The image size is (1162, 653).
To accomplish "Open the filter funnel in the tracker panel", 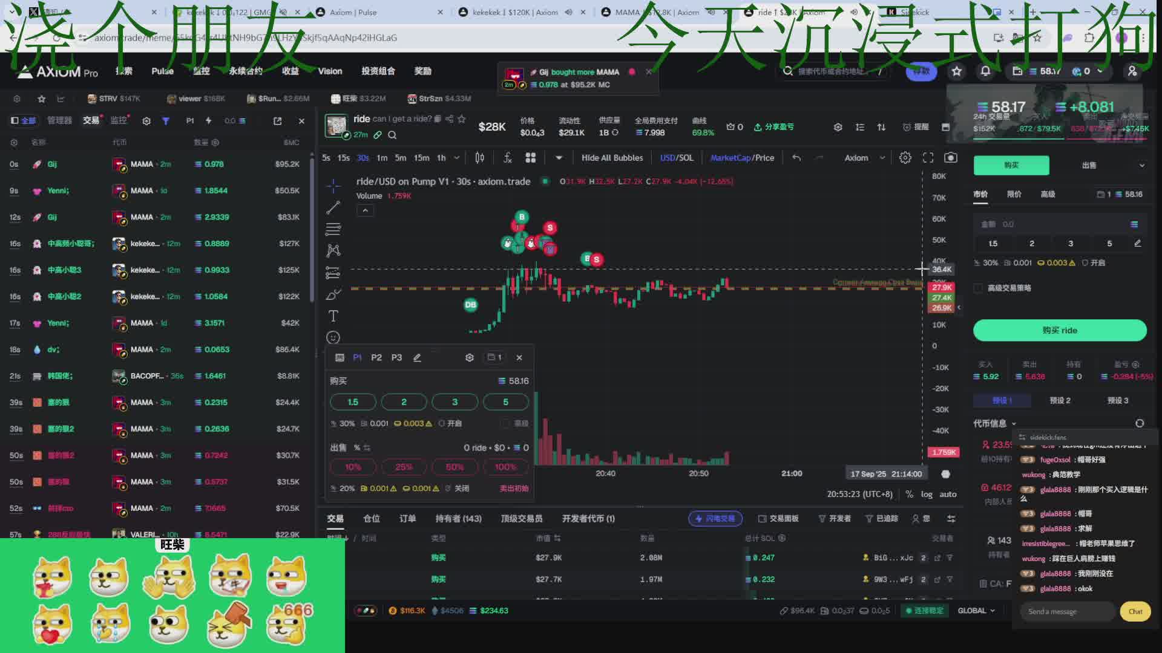I will pos(165,121).
